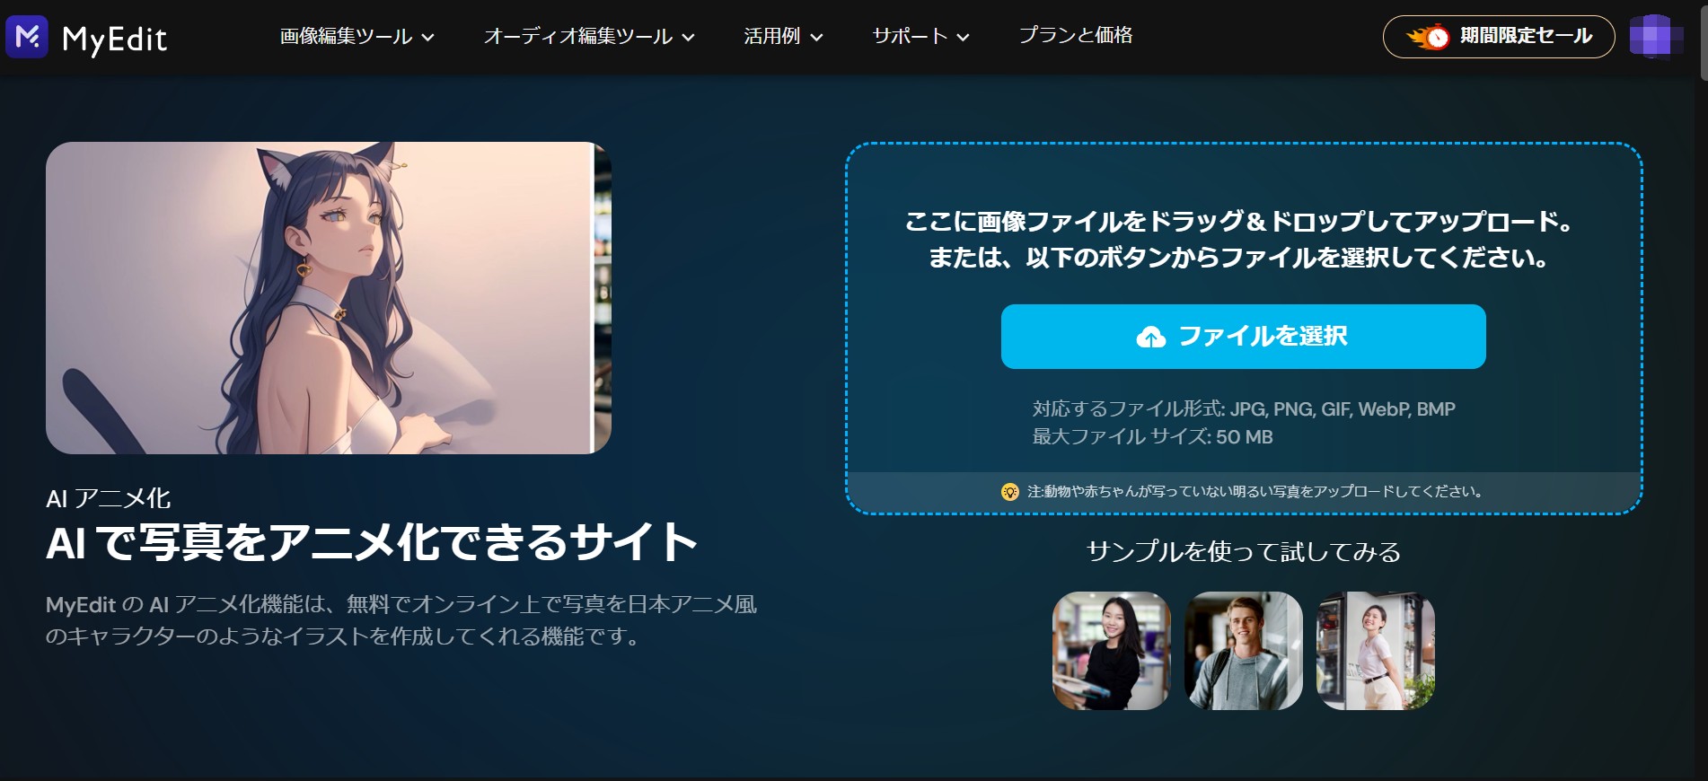1708x781 pixels.
Task: Click the MyEdit logo icon
Action: (x=27, y=37)
